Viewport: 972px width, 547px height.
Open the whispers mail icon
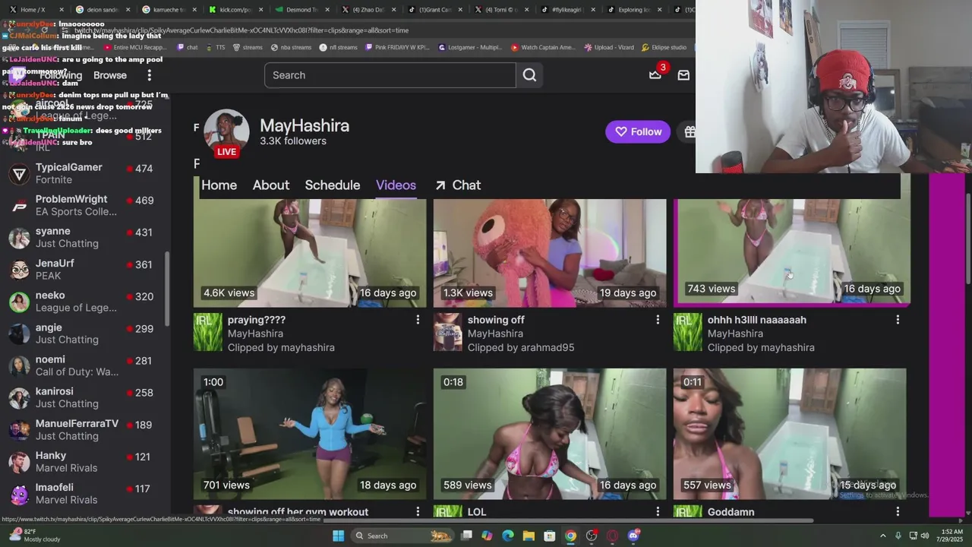click(x=683, y=75)
